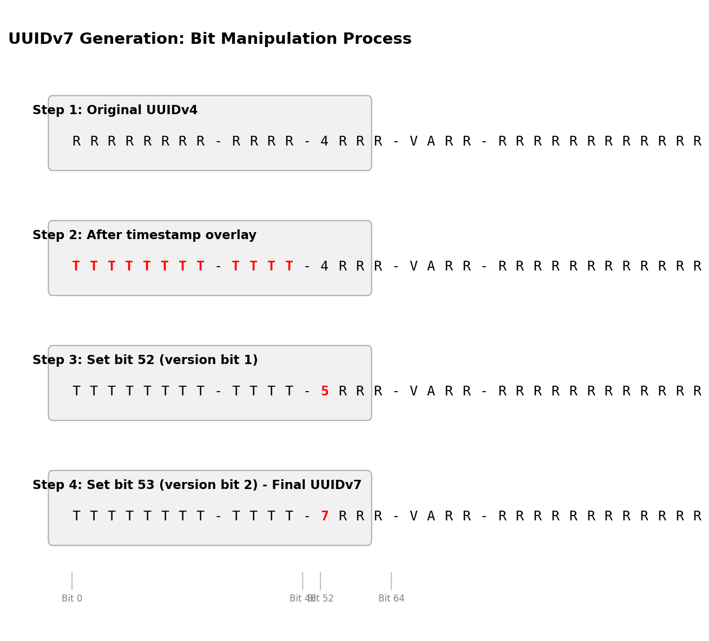Viewport: 709px width, 641px height.
Task: Click the variant letter V in Step 4
Action: 413,517
